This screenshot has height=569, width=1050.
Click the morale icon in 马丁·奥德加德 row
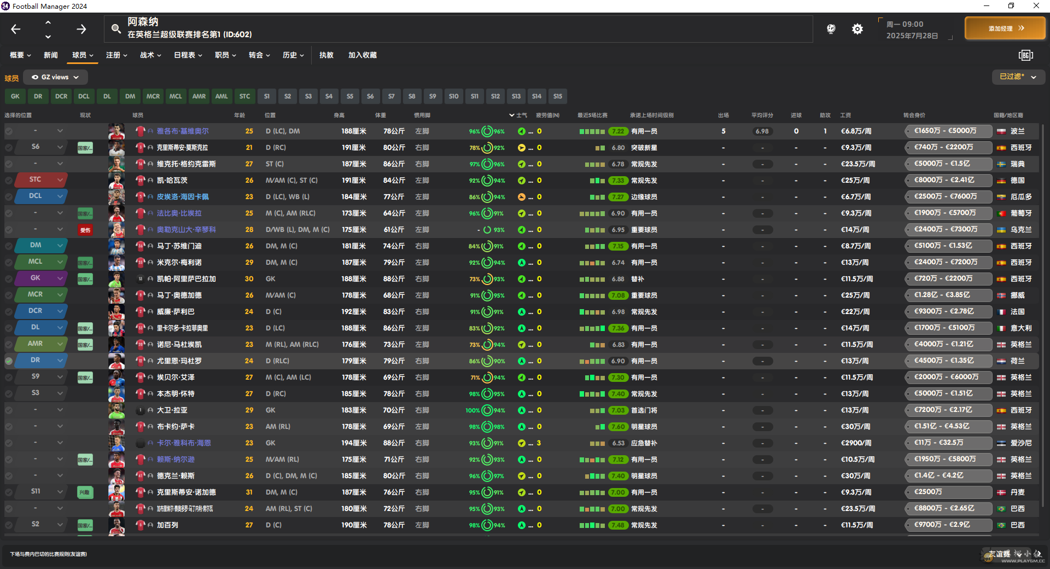point(522,295)
